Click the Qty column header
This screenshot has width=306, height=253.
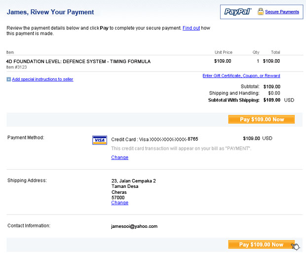tap(256, 52)
